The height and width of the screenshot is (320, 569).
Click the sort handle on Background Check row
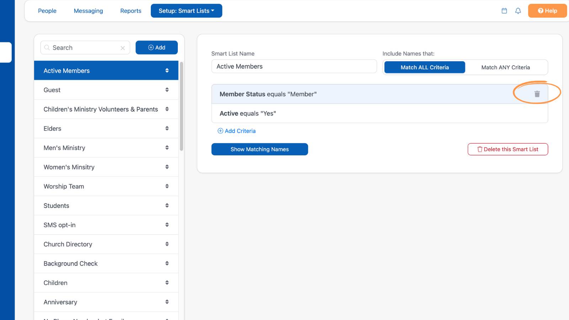[x=167, y=263]
